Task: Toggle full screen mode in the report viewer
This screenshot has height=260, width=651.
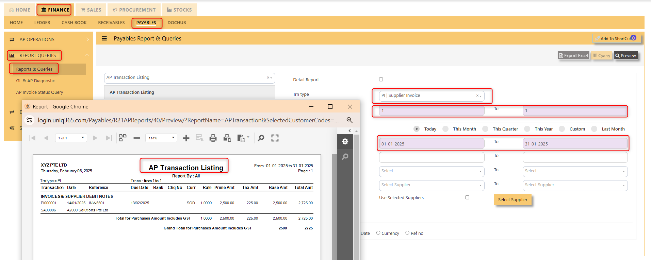Action: [275, 138]
